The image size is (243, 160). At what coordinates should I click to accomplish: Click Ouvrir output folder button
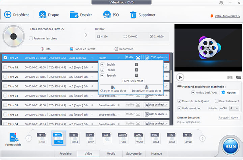coord(235,118)
